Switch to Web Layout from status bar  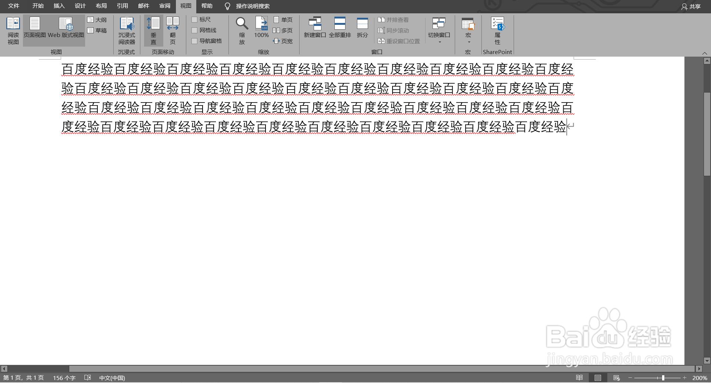click(617, 378)
